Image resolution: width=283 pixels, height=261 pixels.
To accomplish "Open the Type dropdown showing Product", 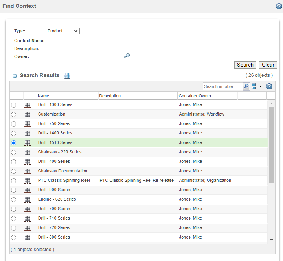I will 62,31.
